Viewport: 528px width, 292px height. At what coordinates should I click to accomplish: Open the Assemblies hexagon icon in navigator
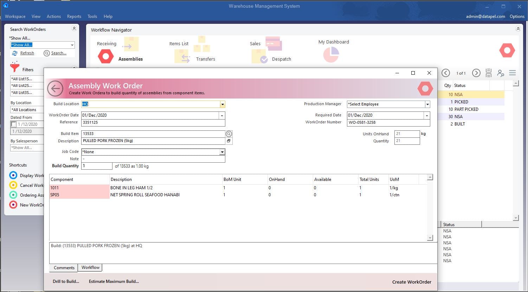(105, 56)
